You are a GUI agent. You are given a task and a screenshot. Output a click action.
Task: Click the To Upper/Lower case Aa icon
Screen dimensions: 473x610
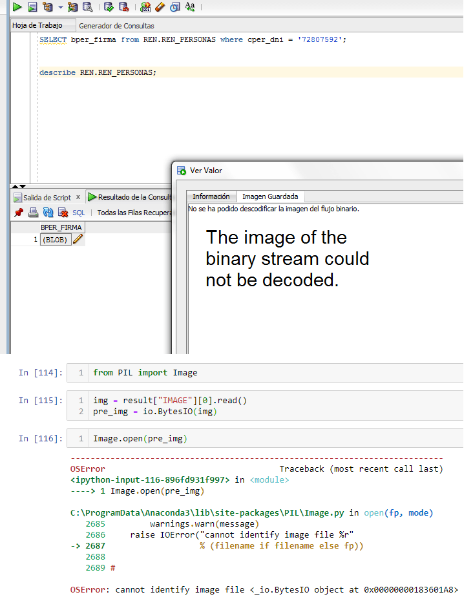click(x=190, y=6)
